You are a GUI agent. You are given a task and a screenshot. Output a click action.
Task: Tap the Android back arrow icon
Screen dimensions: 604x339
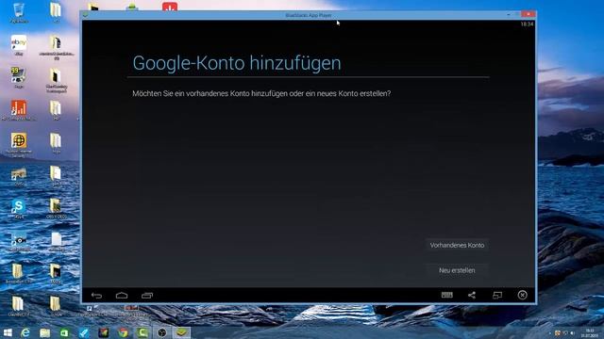pyautogui.click(x=96, y=295)
